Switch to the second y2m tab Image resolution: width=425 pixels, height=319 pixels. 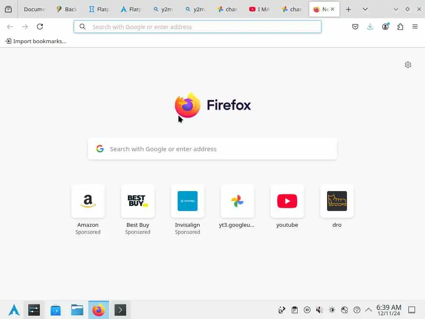click(x=195, y=9)
